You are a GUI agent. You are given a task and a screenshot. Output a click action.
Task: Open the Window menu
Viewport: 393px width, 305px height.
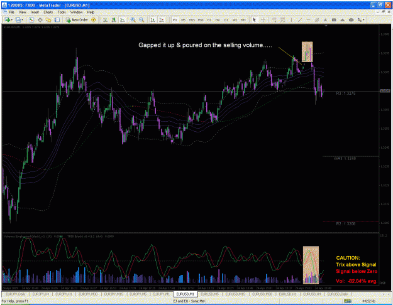click(76, 12)
